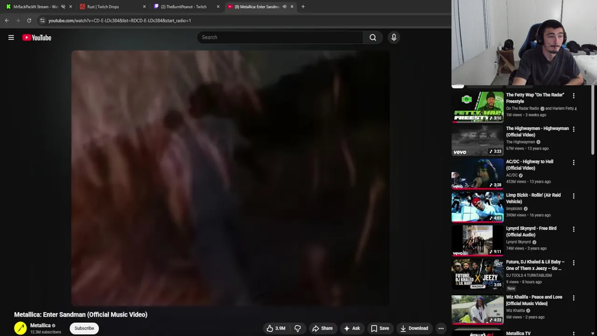Open Lynyrd Skynyrd Free Bird title link
The height and width of the screenshot is (336, 597).
point(531,231)
